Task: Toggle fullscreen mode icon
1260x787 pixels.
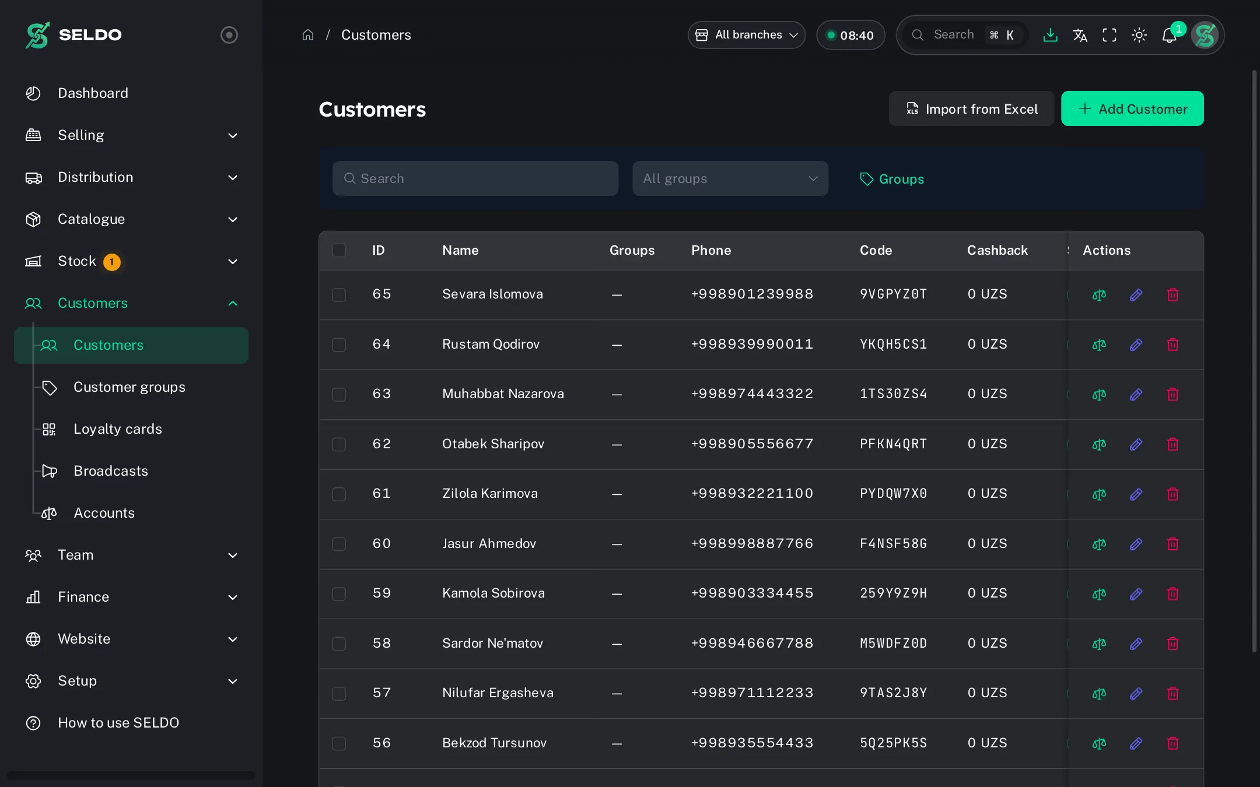Action: (x=1109, y=35)
